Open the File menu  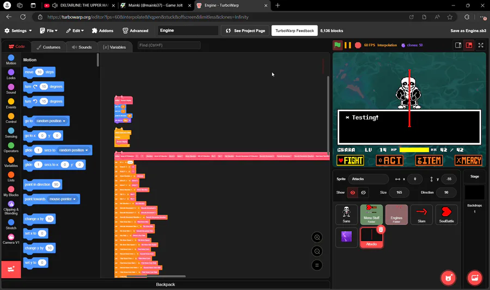[49, 30]
